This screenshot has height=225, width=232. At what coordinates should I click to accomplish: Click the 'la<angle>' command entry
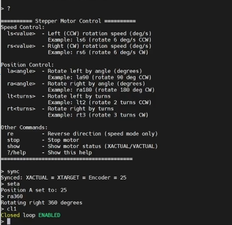(21, 71)
